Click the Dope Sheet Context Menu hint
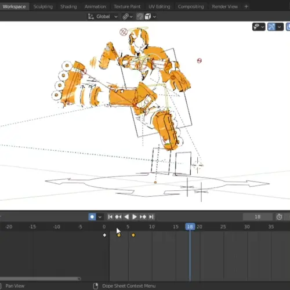Viewport: 290px width, 290px height. point(129,286)
